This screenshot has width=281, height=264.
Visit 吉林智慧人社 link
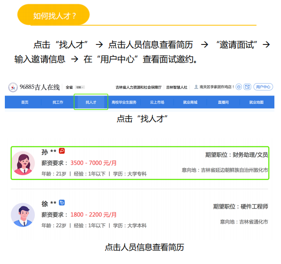[177, 88]
